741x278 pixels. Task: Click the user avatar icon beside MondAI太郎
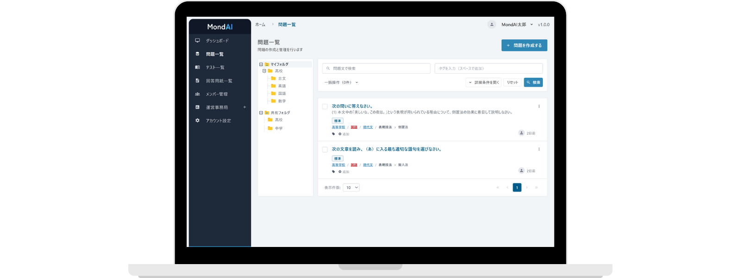pos(491,25)
